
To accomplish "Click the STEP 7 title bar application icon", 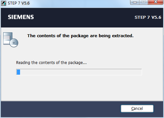I will click(4, 3).
